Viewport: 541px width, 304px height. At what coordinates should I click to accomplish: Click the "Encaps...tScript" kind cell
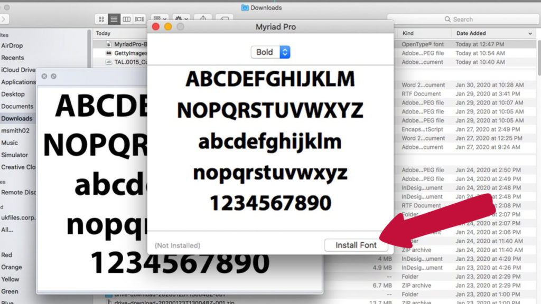click(x=423, y=129)
